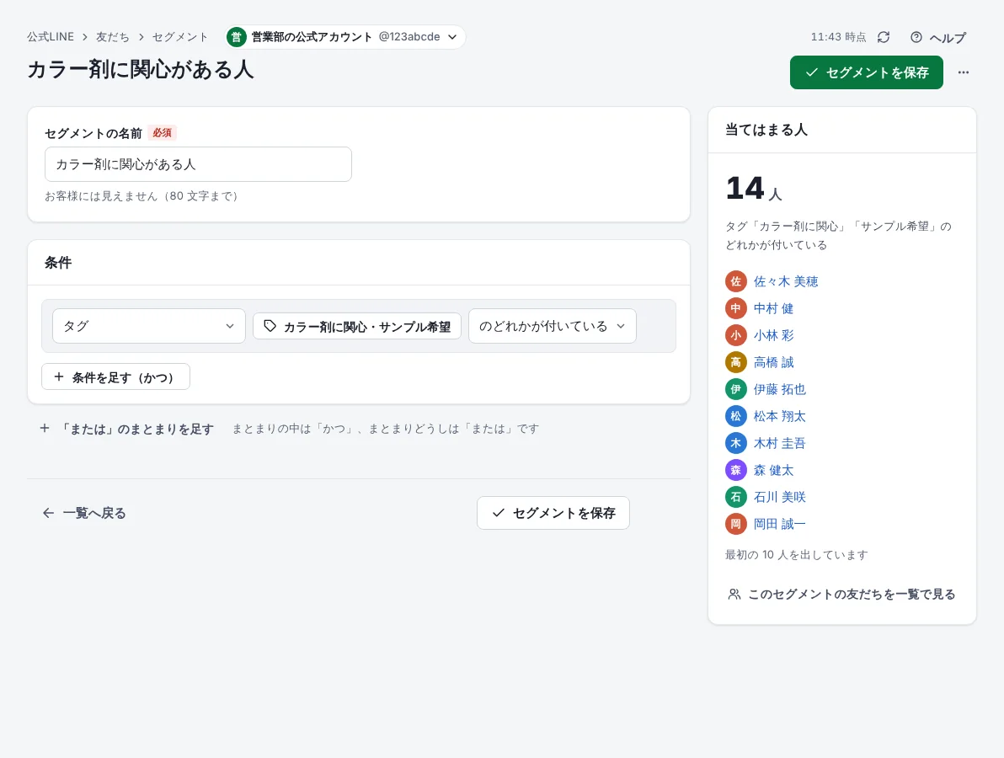Click the avatar icon for 岡田 誠一
This screenshot has height=758, width=1004.
coord(735,524)
